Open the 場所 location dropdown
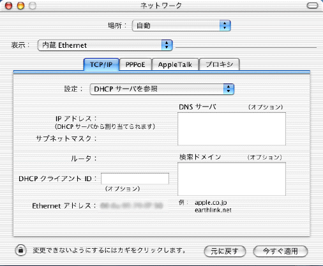Viewport: 323px width, 266px height. coord(181,26)
